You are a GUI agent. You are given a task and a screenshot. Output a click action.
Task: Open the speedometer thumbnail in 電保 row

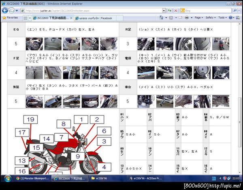pos(202,73)
